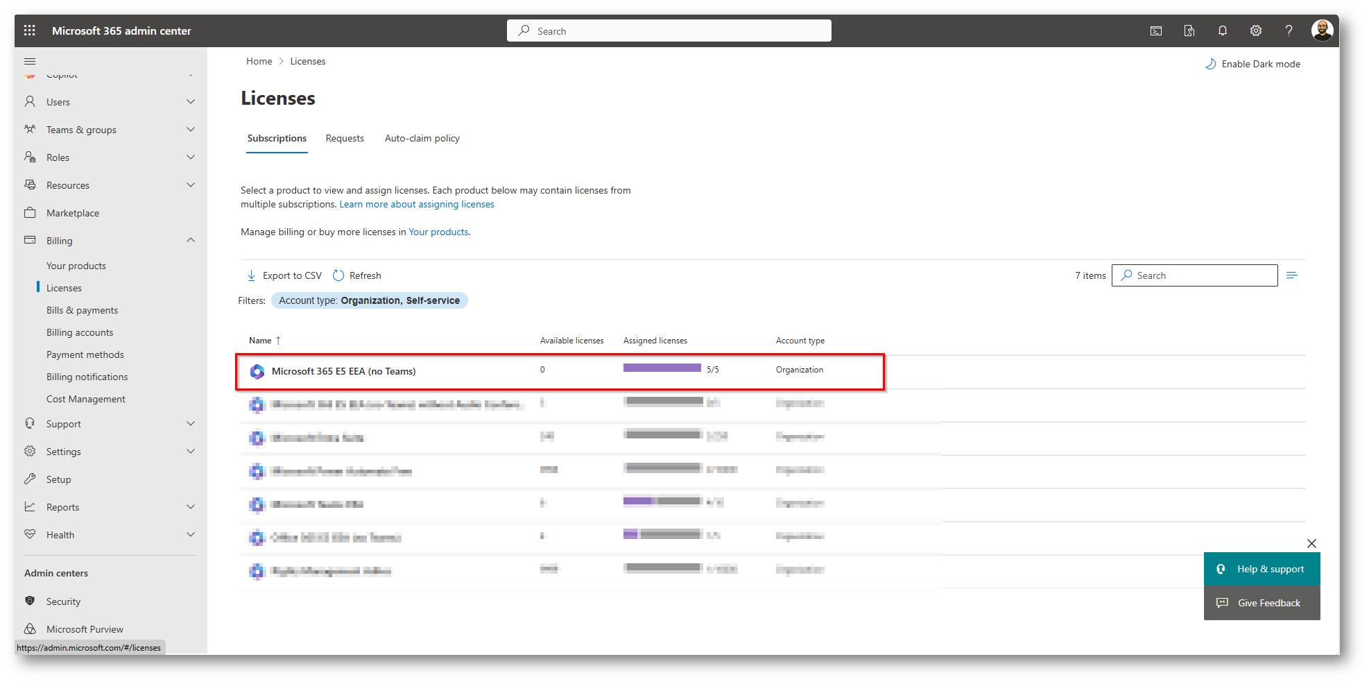Open the app launcher waffle icon
The image size is (1369, 684).
(x=29, y=31)
